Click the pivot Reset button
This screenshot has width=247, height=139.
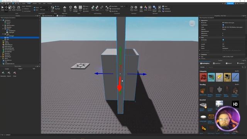(58, 9)
